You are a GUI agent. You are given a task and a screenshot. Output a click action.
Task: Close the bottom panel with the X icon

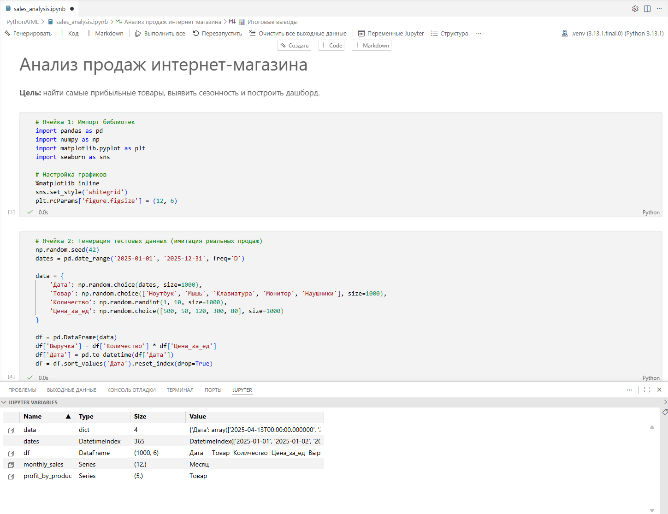click(x=659, y=390)
